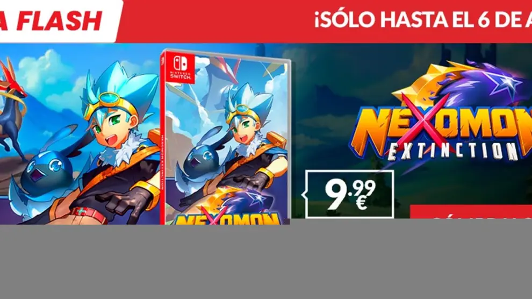The image size is (532, 299).
Task: Select the 9.99 € price tag
Action: tap(349, 194)
